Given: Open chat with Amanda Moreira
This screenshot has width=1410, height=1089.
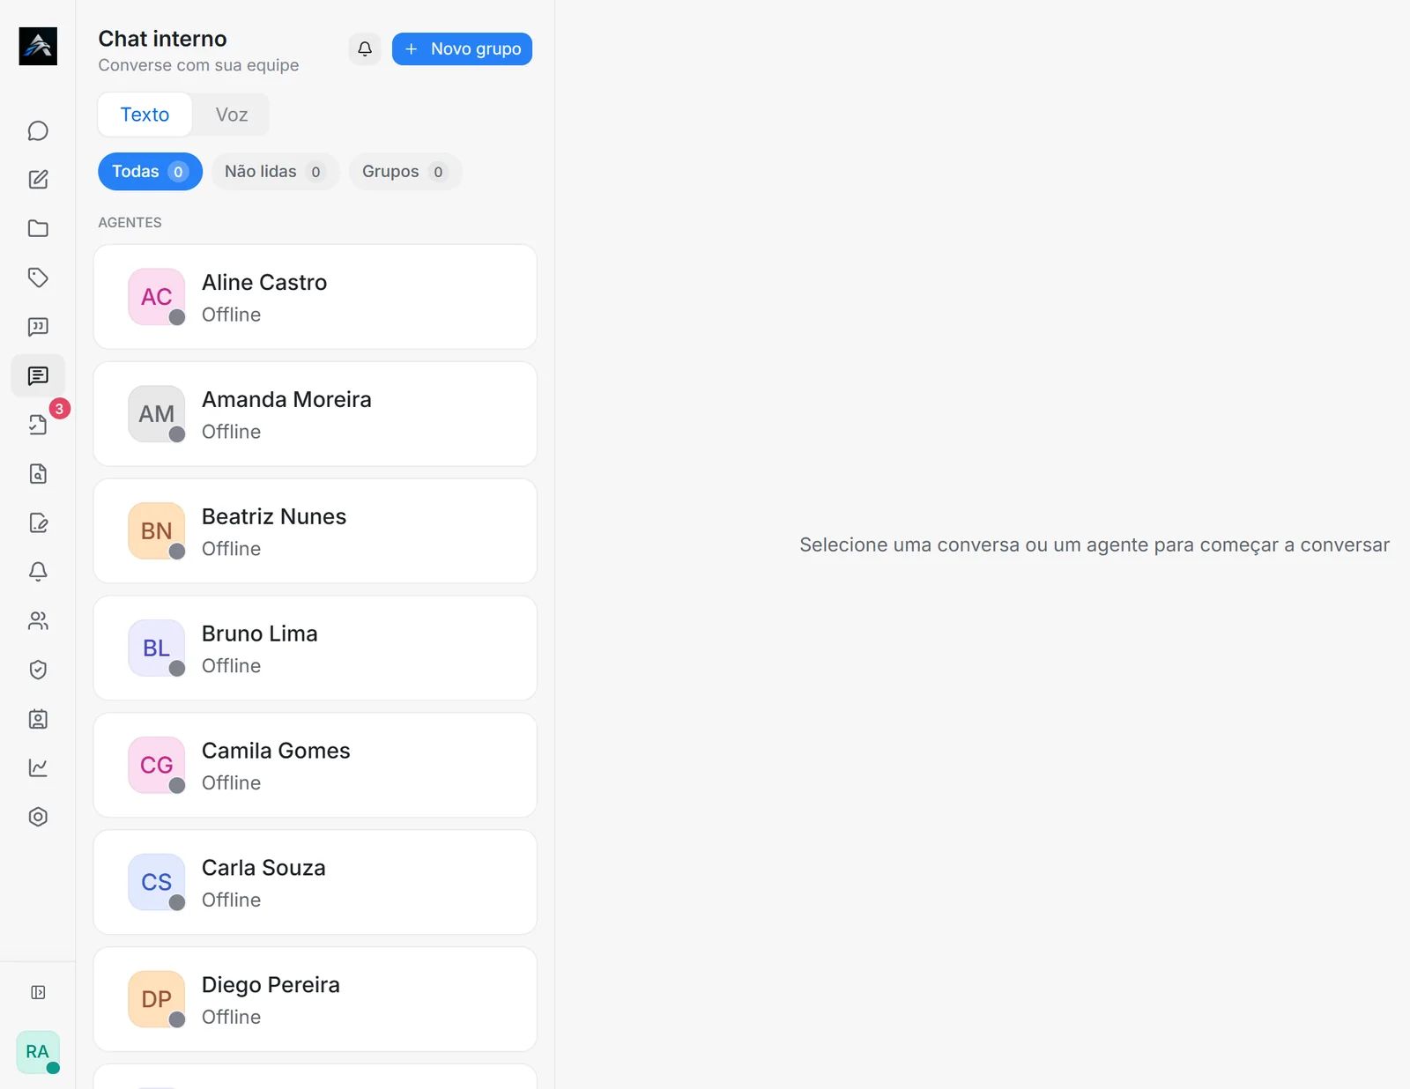Looking at the screenshot, I should click(x=315, y=414).
